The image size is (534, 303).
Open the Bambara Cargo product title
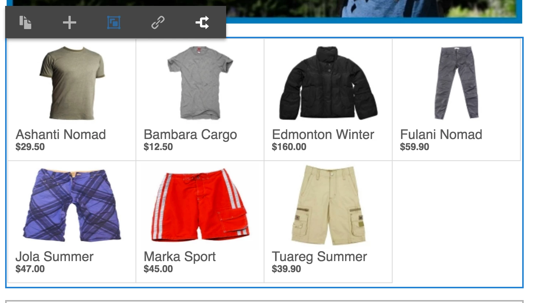tap(190, 135)
